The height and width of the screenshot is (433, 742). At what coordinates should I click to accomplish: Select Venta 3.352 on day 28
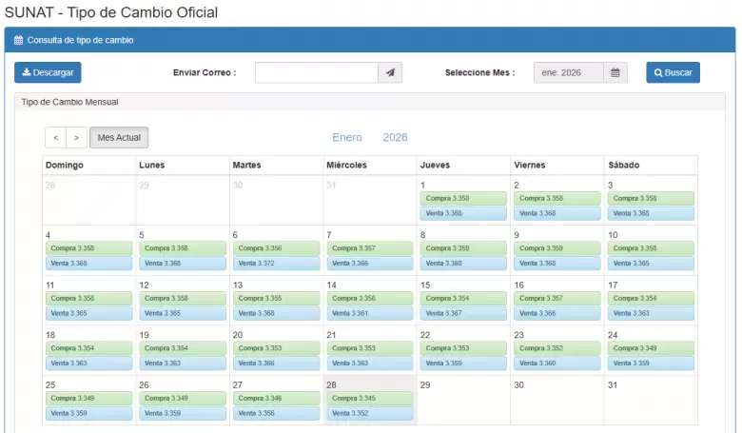coord(370,414)
